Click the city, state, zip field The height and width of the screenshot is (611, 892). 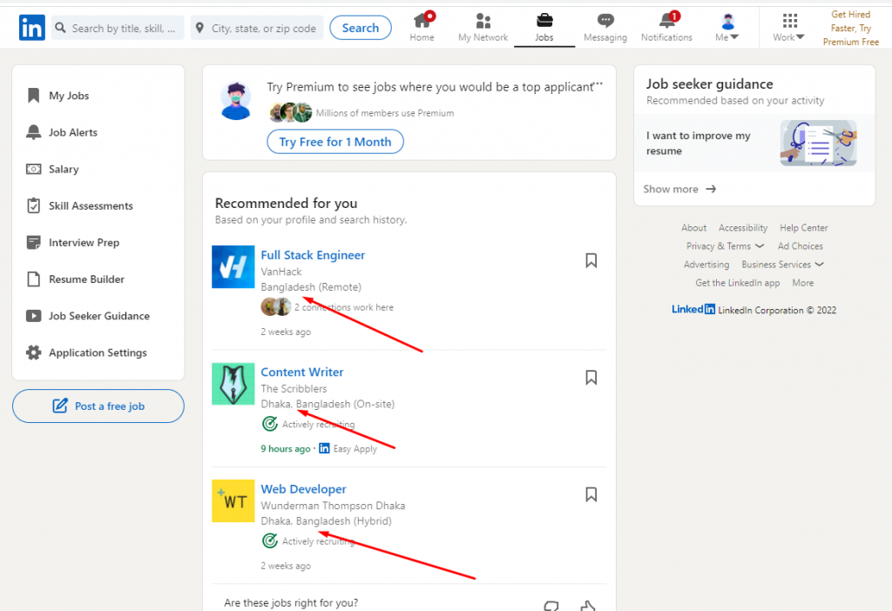257,28
